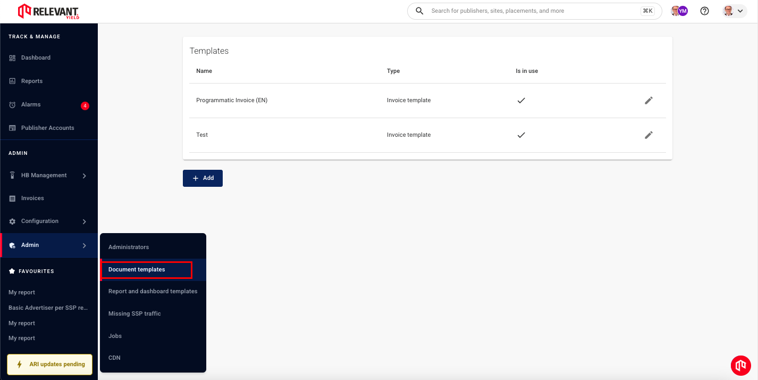758x380 pixels.
Task: Open the user profile dropdown arrow
Action: (x=740, y=11)
